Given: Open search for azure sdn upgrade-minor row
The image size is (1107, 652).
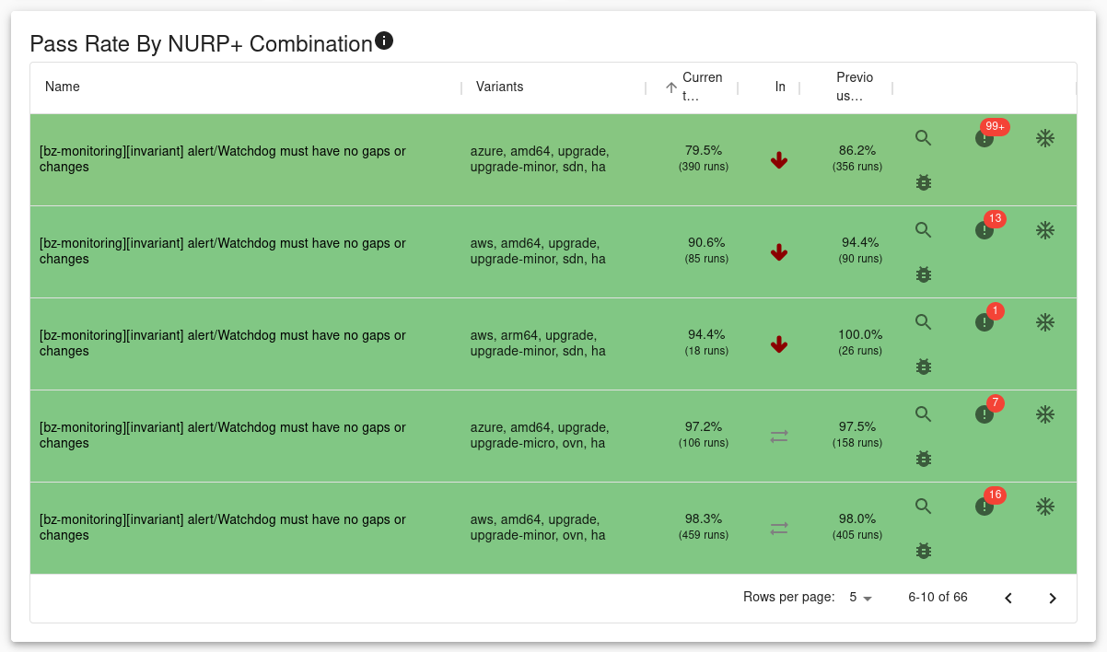Looking at the screenshot, I should click(x=923, y=138).
